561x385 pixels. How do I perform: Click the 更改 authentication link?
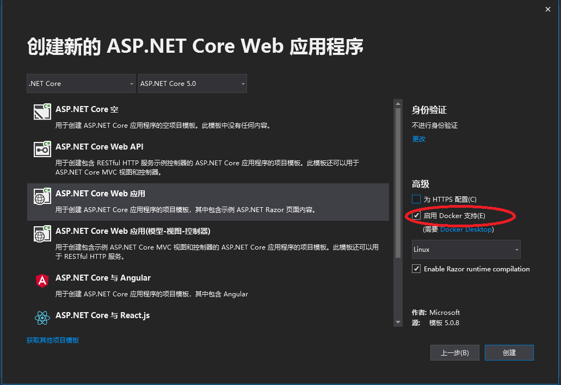tap(418, 139)
